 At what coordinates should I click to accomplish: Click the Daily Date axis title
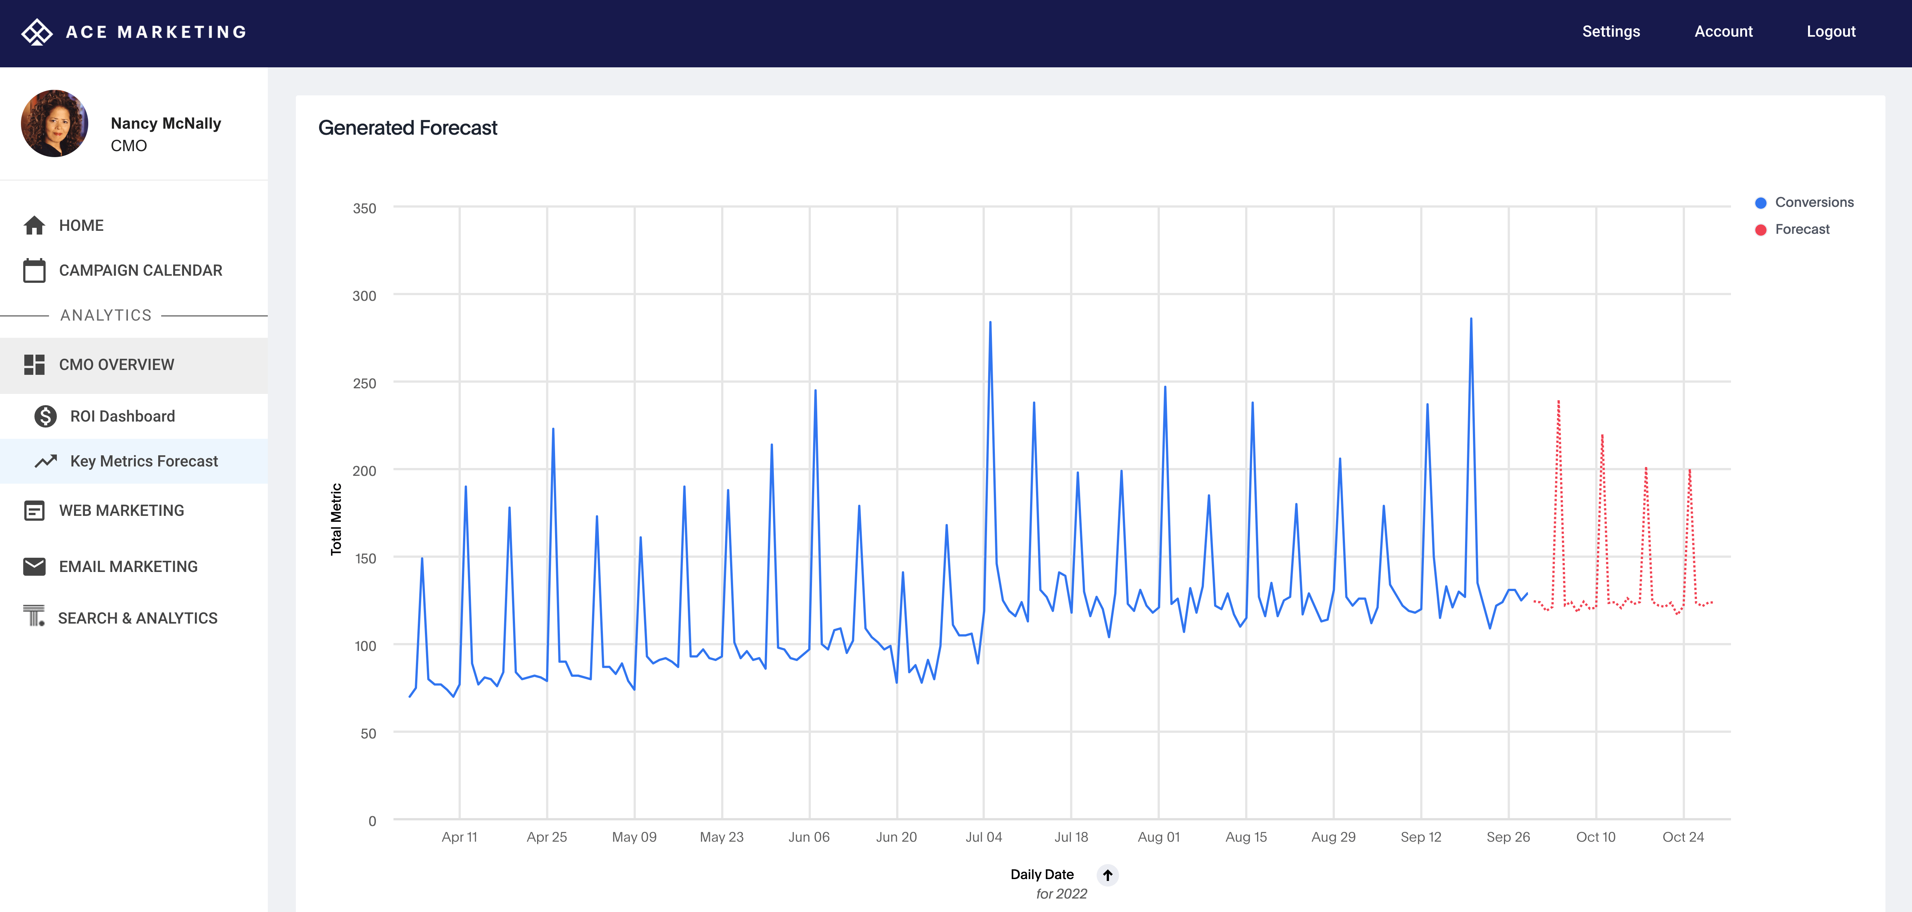pos(1042,875)
